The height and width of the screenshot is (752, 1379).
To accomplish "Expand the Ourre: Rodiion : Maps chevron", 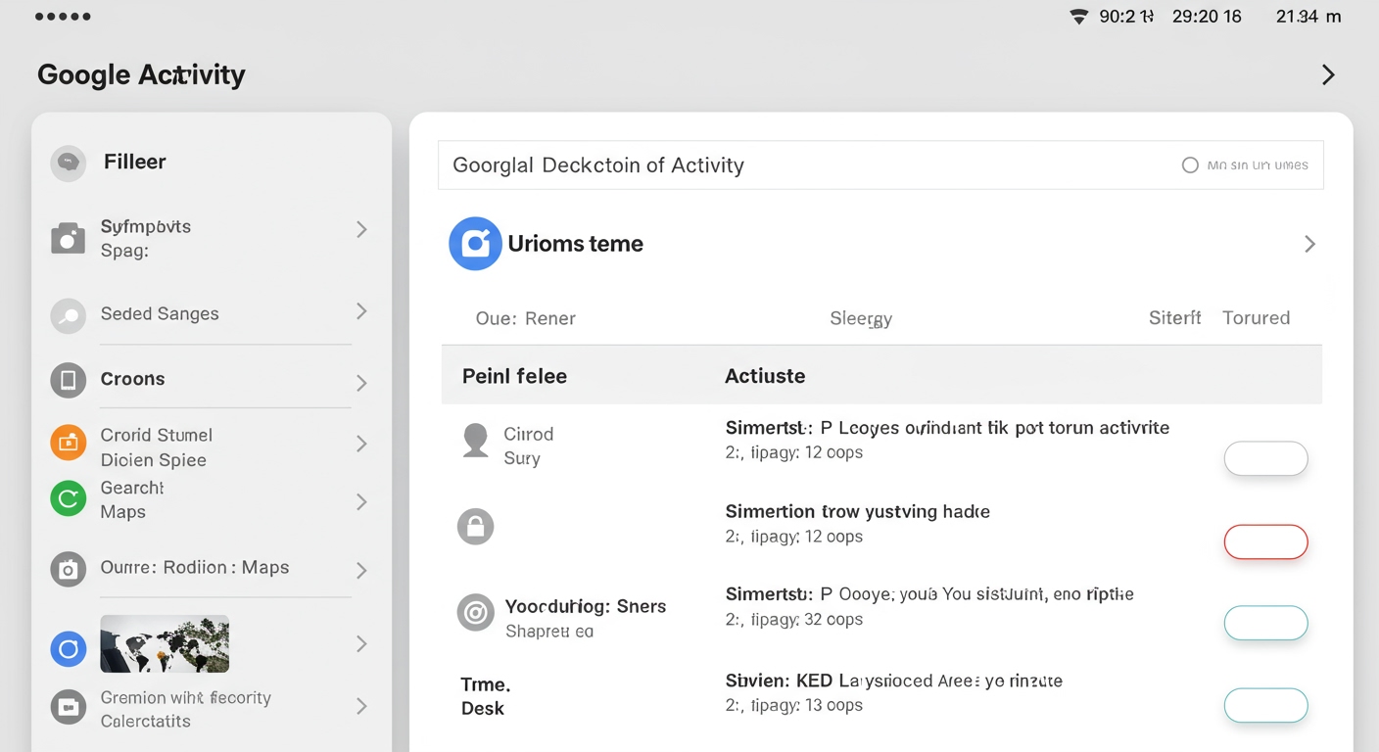I will point(361,570).
